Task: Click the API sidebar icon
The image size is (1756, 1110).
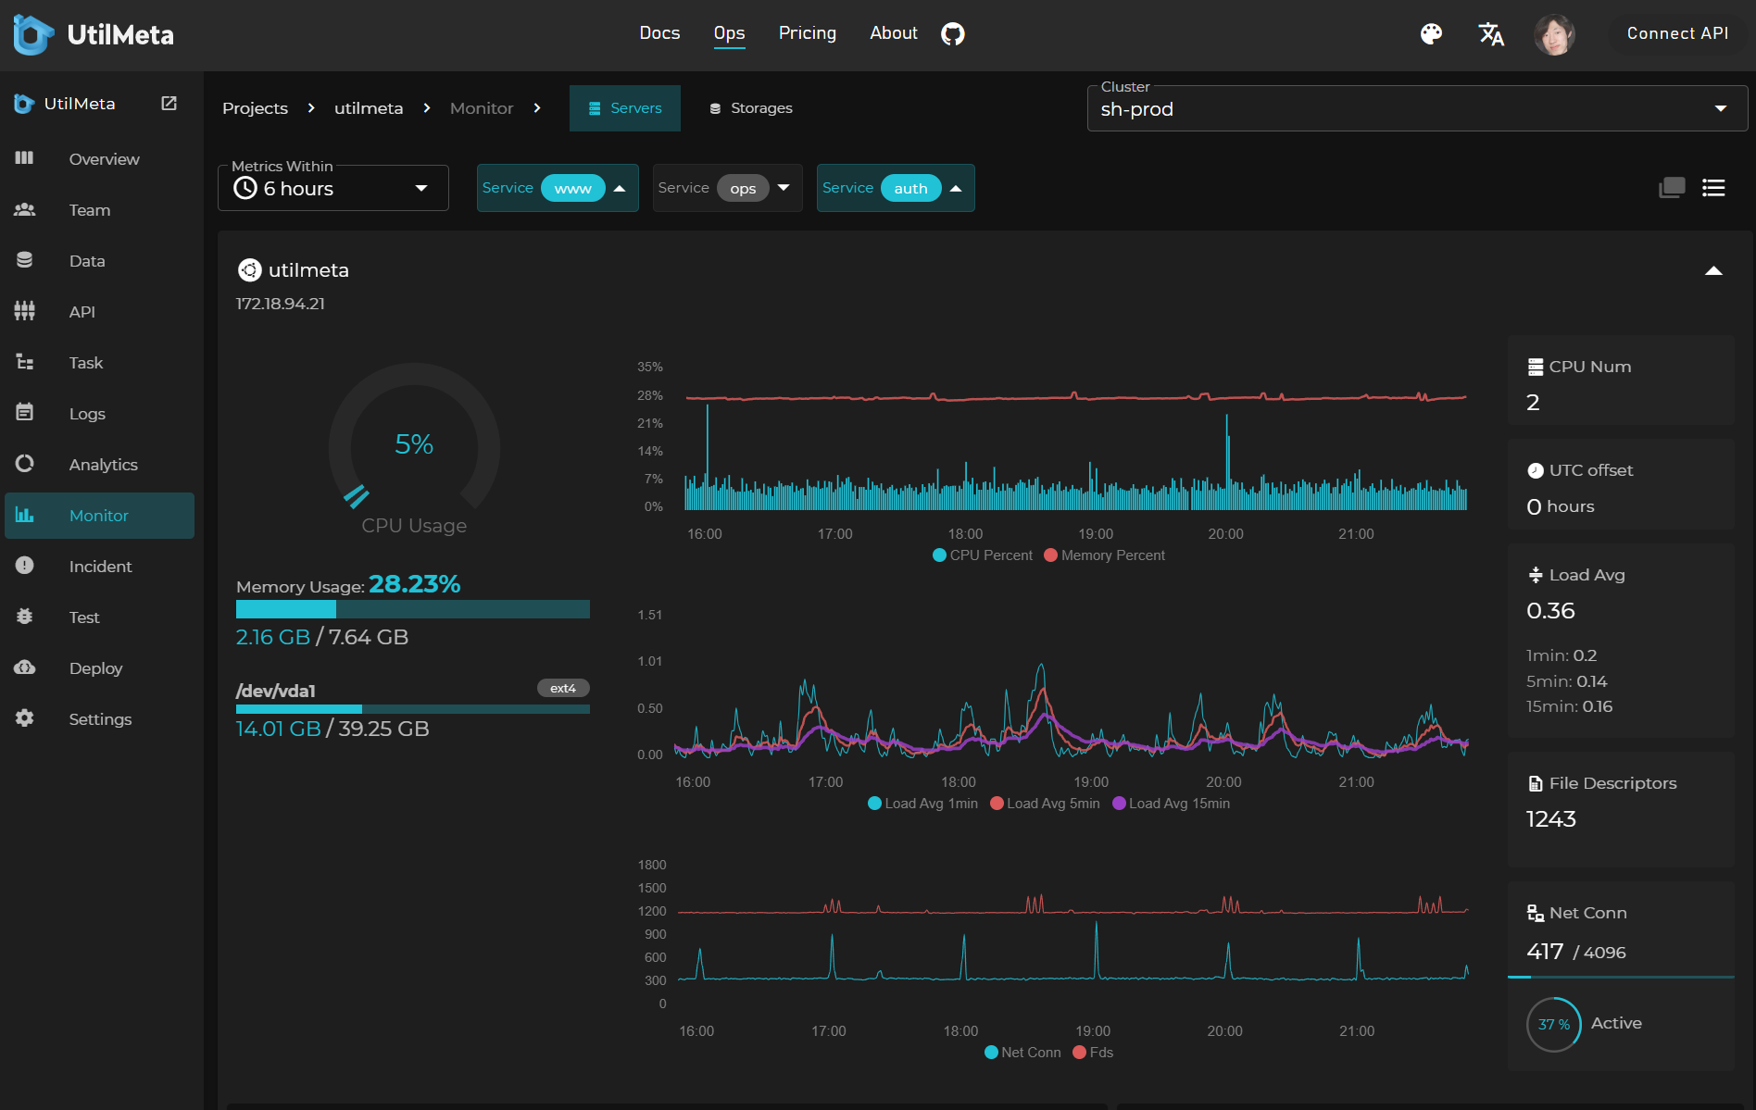Action: (25, 311)
